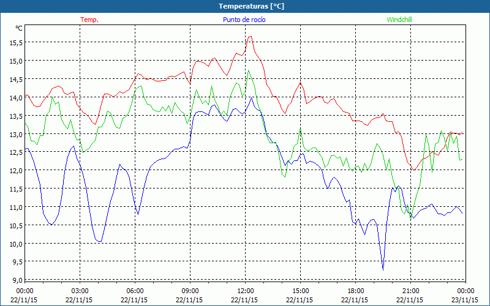
Task: Click the 18:00 time axis label
Action: point(355,291)
